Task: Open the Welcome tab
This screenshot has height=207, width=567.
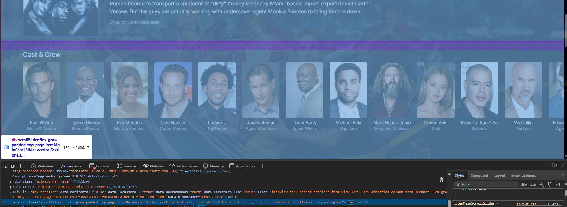Action: click(x=42, y=166)
